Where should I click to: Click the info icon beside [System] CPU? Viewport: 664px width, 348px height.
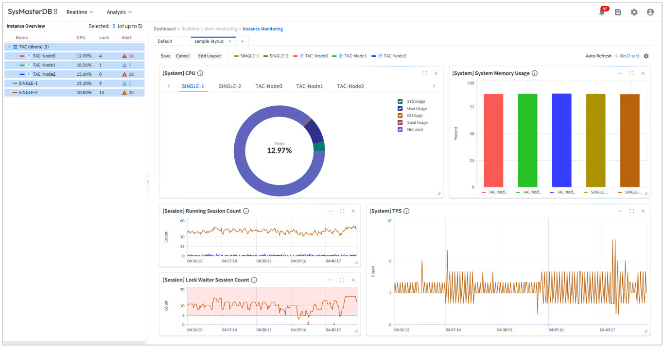(x=200, y=73)
